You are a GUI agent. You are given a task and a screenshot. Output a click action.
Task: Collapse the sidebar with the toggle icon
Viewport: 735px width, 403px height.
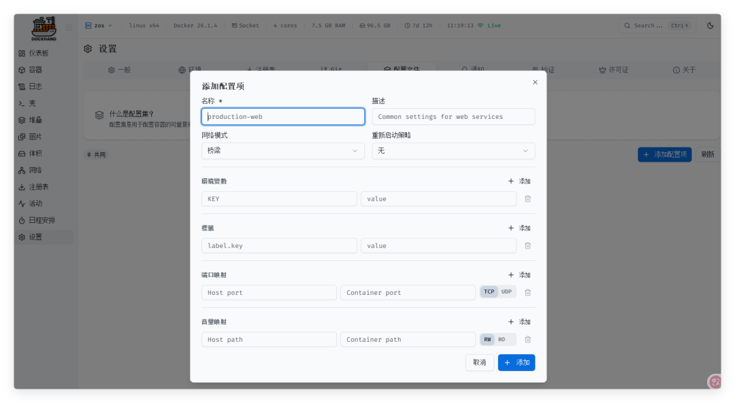(x=69, y=28)
